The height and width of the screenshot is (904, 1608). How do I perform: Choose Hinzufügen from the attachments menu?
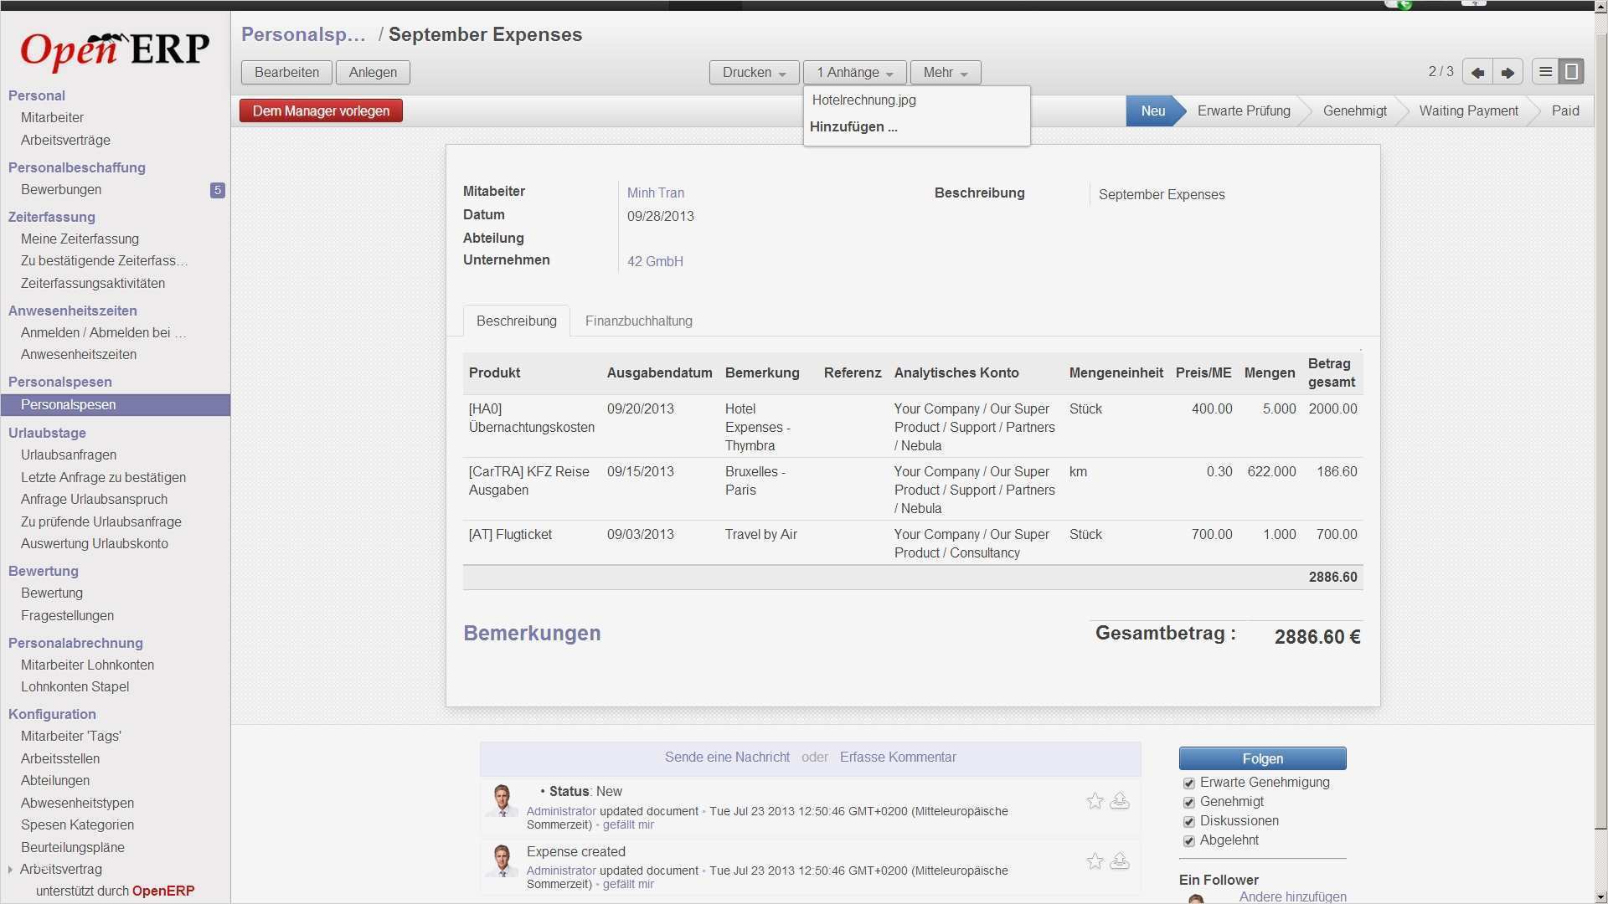pos(853,126)
